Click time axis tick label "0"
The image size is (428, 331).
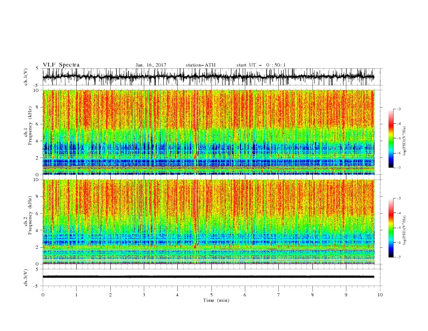point(43,295)
